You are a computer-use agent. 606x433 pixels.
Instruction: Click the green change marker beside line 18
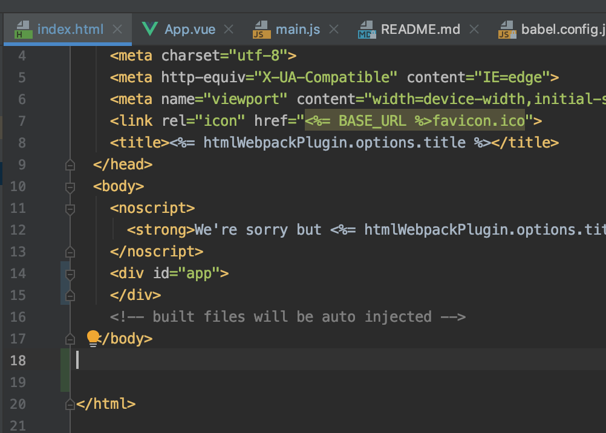65,370
